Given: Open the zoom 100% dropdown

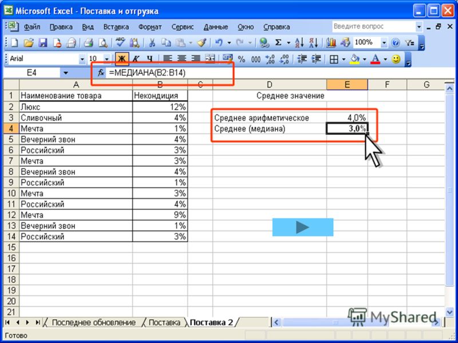Looking at the screenshot, I should 384,43.
